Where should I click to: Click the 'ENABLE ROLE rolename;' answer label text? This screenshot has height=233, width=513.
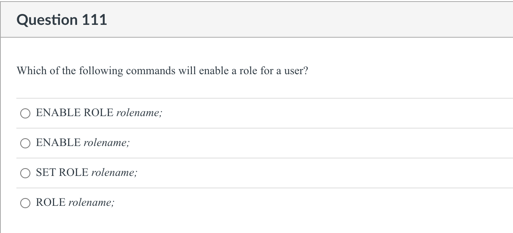[99, 113]
